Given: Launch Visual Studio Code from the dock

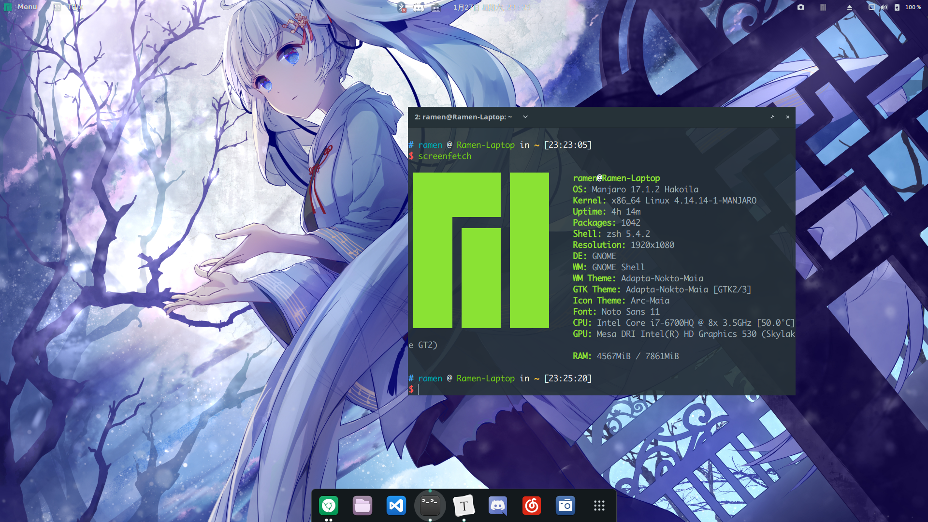Looking at the screenshot, I should coord(396,506).
